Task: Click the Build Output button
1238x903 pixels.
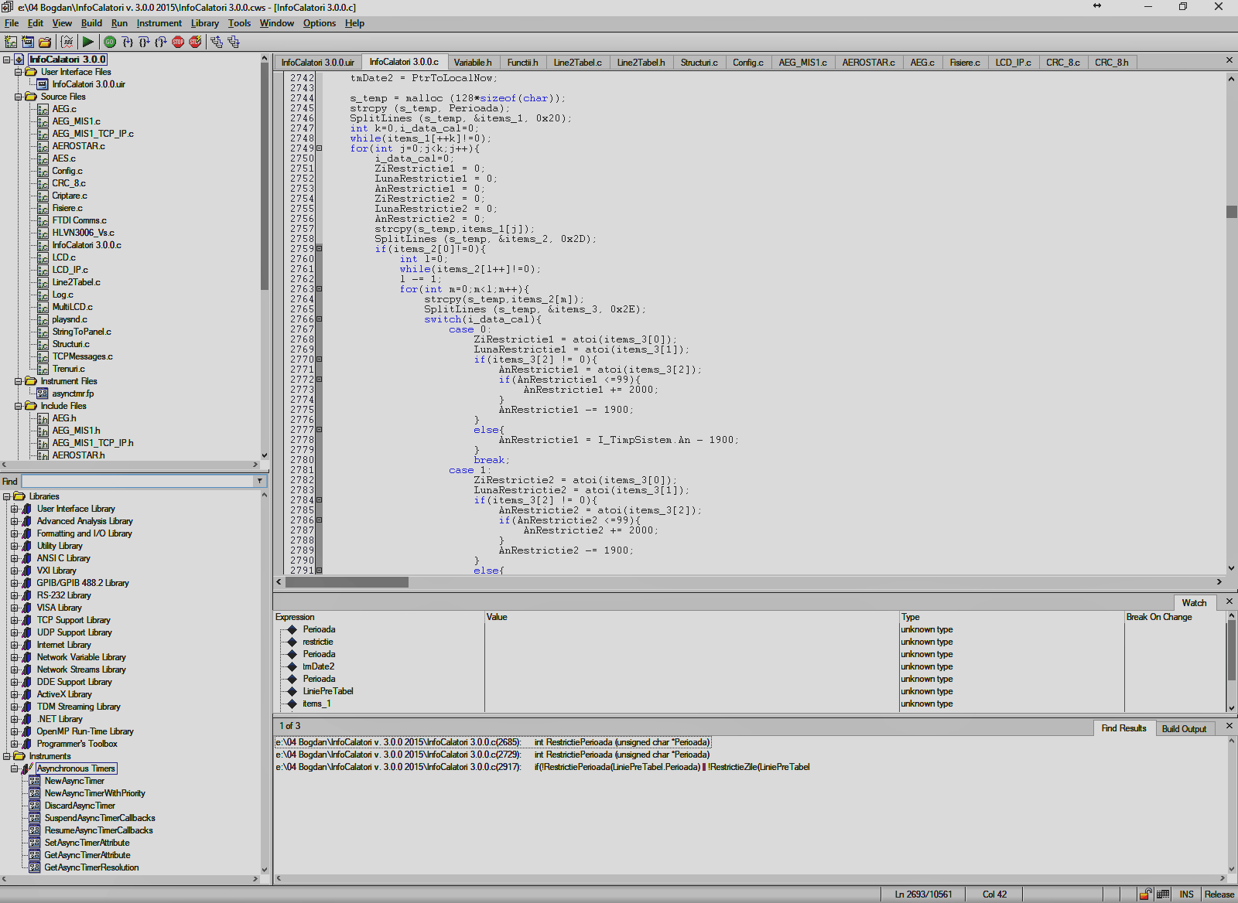Action: [x=1185, y=728]
